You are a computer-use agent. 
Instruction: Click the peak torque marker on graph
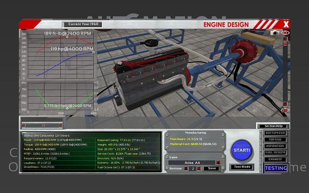67,37
